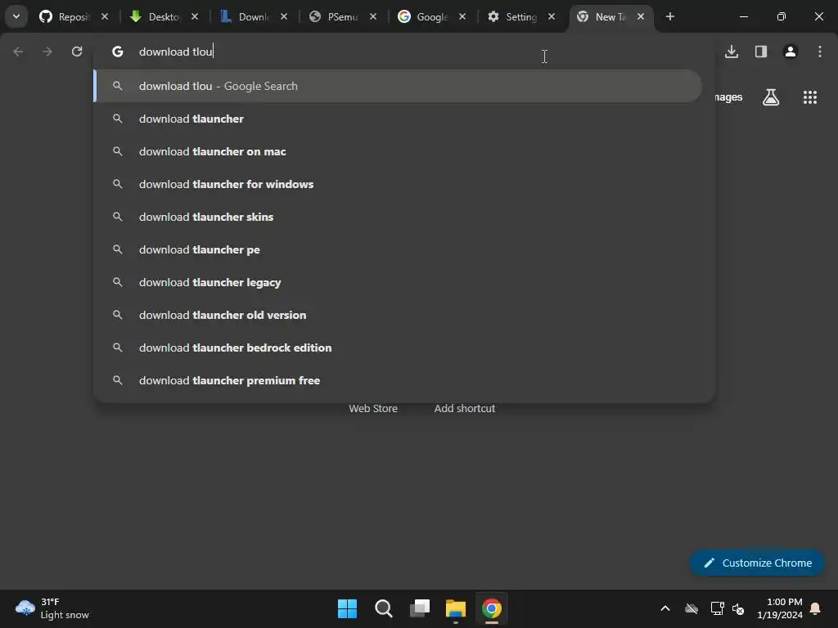Open Windows taskbar Search

[x=383, y=608]
